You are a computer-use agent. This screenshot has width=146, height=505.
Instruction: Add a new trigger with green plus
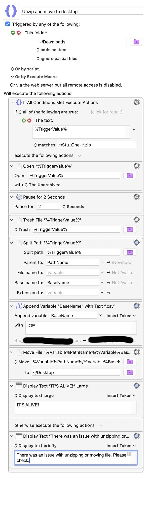coord(13,33)
